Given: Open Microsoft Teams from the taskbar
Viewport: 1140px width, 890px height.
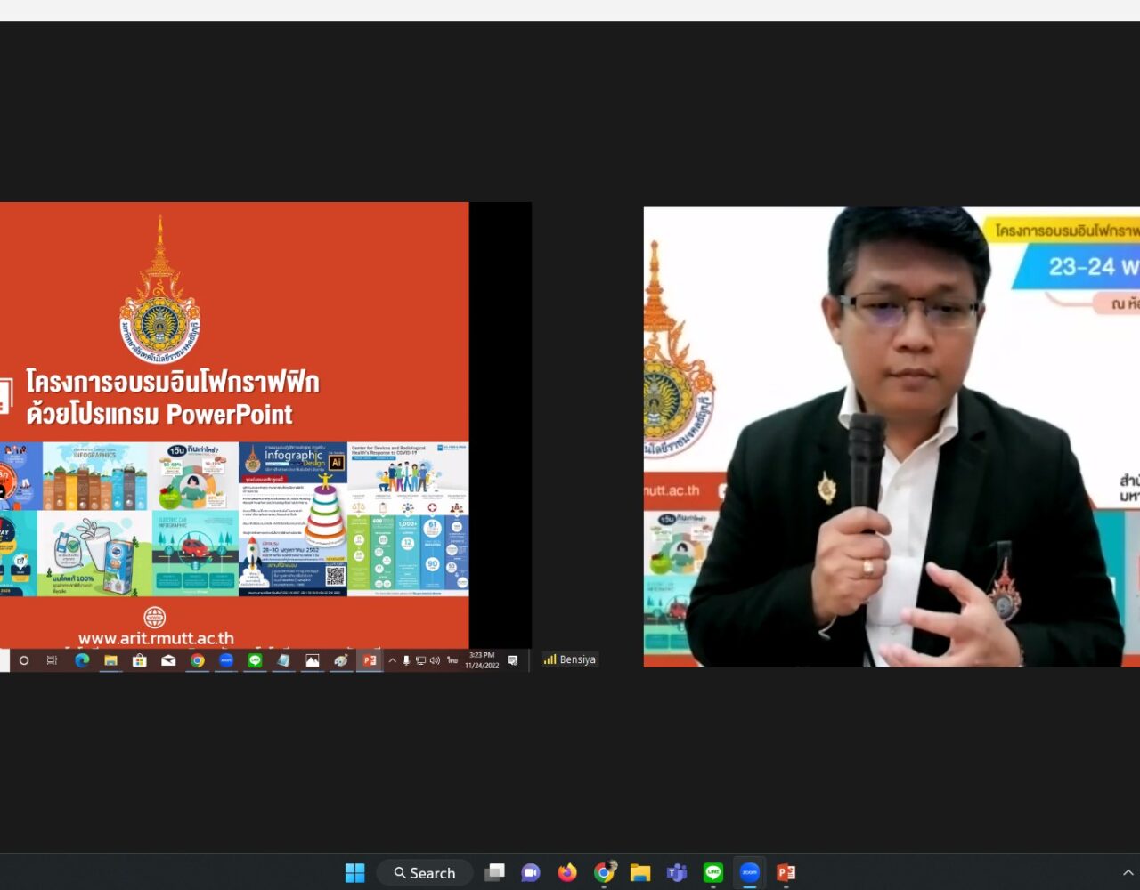Looking at the screenshot, I should point(677,873).
